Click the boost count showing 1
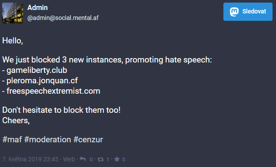Viewport: 276px width, 167px height. pyautogui.click(x=108, y=160)
